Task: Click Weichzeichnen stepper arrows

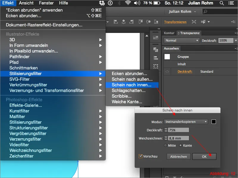Action: point(166,138)
